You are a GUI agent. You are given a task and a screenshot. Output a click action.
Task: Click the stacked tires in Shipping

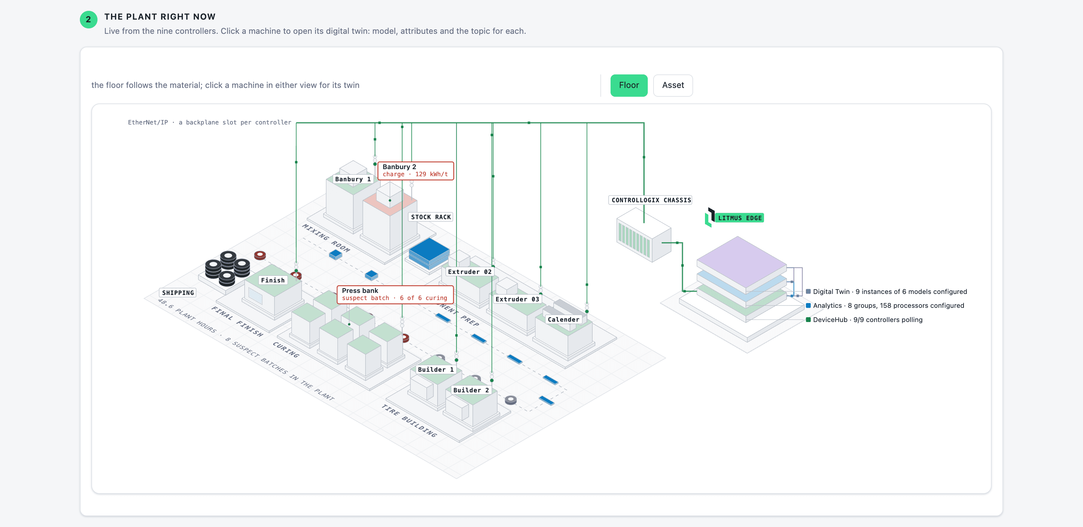(x=227, y=268)
